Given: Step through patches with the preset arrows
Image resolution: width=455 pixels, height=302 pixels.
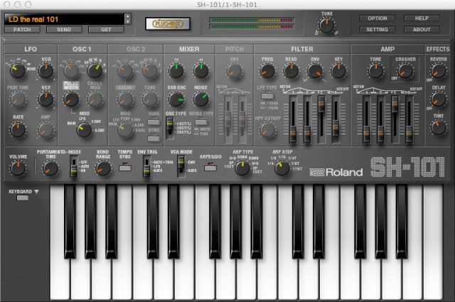Looking at the screenshot, I should pos(128,19).
